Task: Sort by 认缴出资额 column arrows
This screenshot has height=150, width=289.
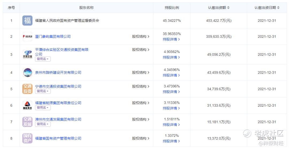Action: pyautogui.click(x=228, y=7)
